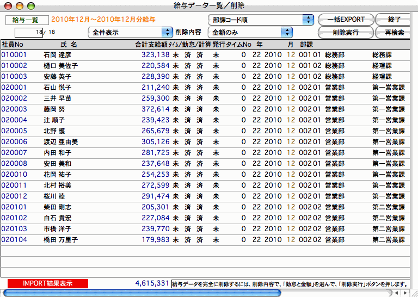Click the scroll right arrow at bottom
Screen dimensions: 418x297
coord(405,293)
